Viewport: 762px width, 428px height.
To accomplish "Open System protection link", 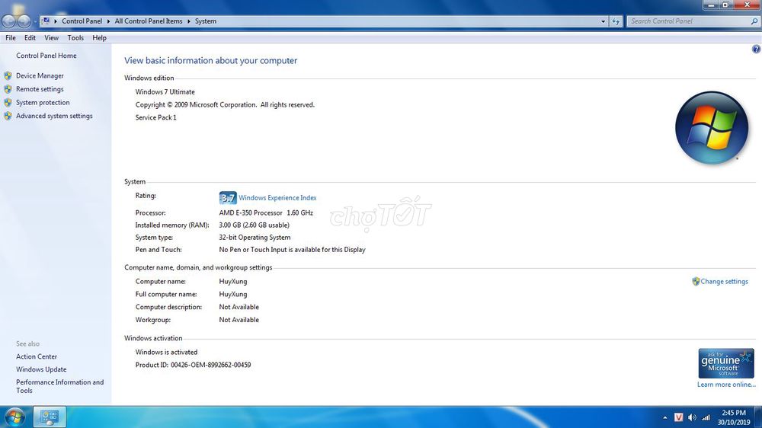I will point(43,103).
